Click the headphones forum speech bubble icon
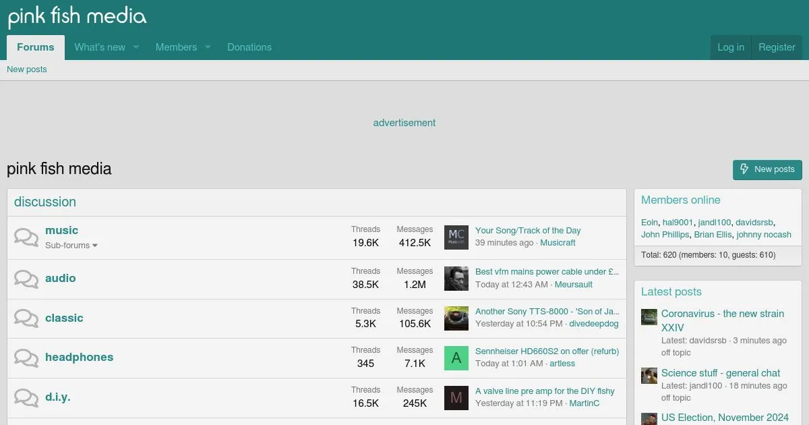The image size is (809, 425). coord(26,358)
